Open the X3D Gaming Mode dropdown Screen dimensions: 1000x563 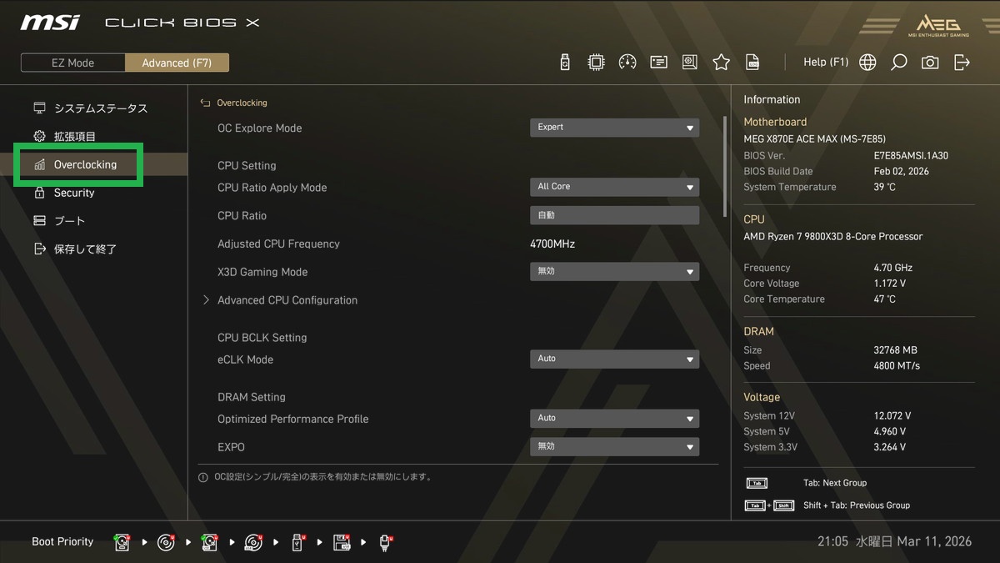pos(614,272)
